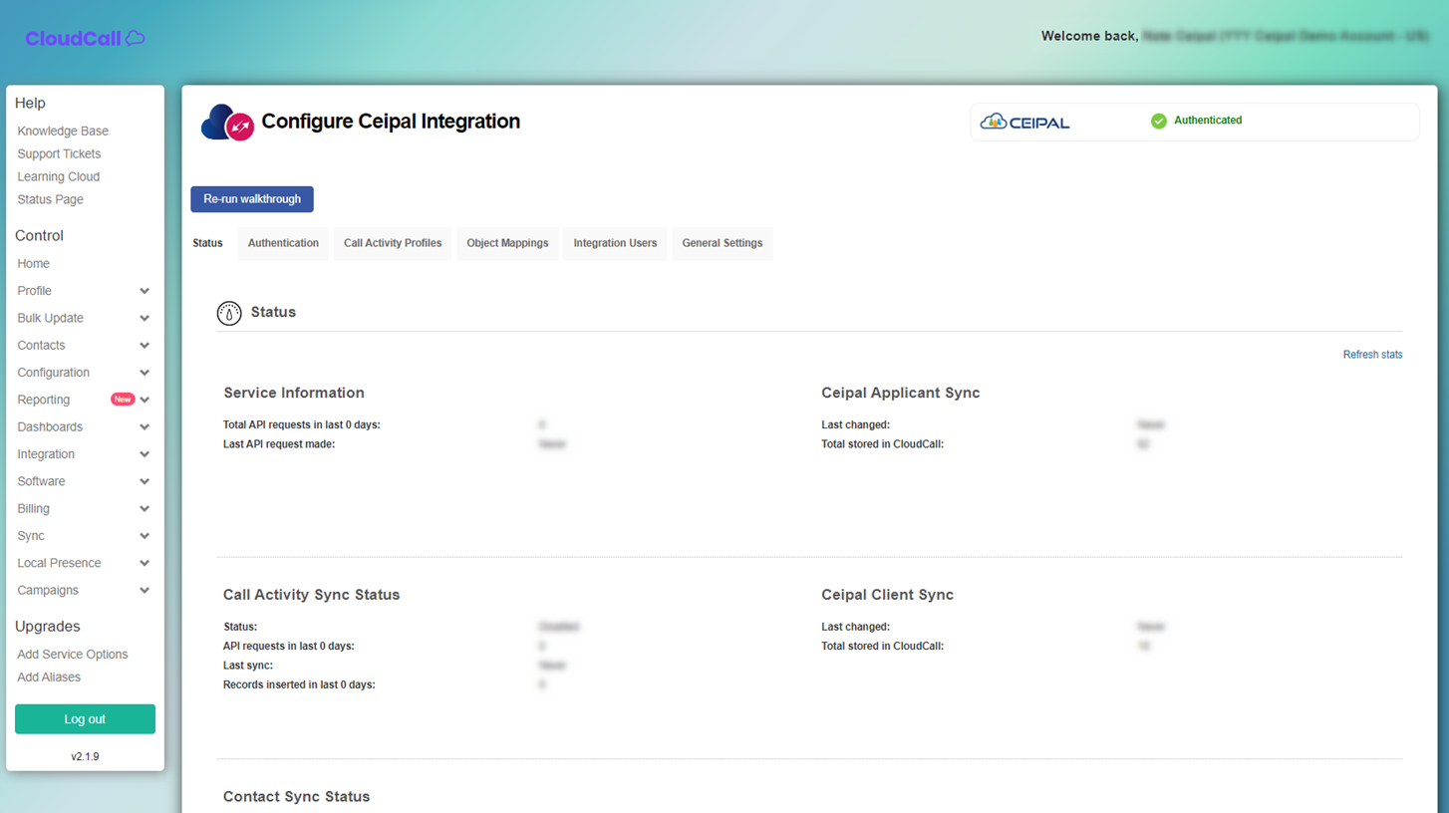Select the Configuration menu item
Image resolution: width=1449 pixels, height=813 pixels.
(x=53, y=373)
